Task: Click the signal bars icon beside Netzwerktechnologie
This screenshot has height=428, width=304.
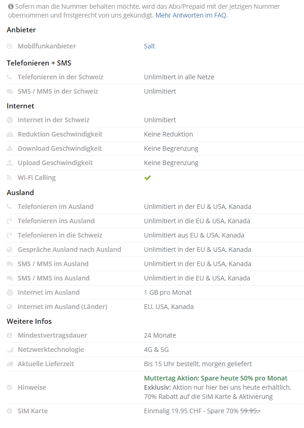Action: coord(10,350)
